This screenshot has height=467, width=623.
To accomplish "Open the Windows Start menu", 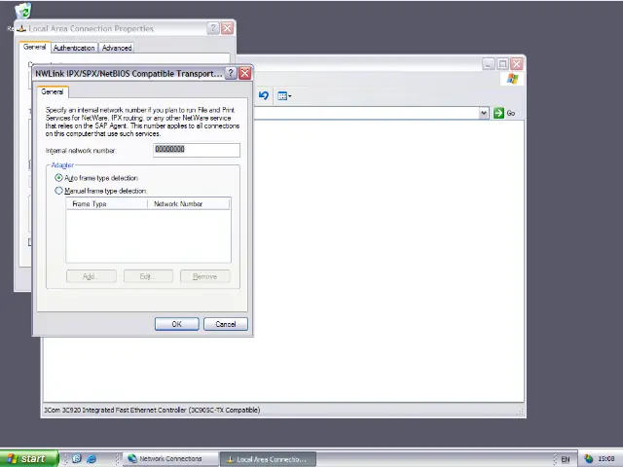I will [28, 458].
